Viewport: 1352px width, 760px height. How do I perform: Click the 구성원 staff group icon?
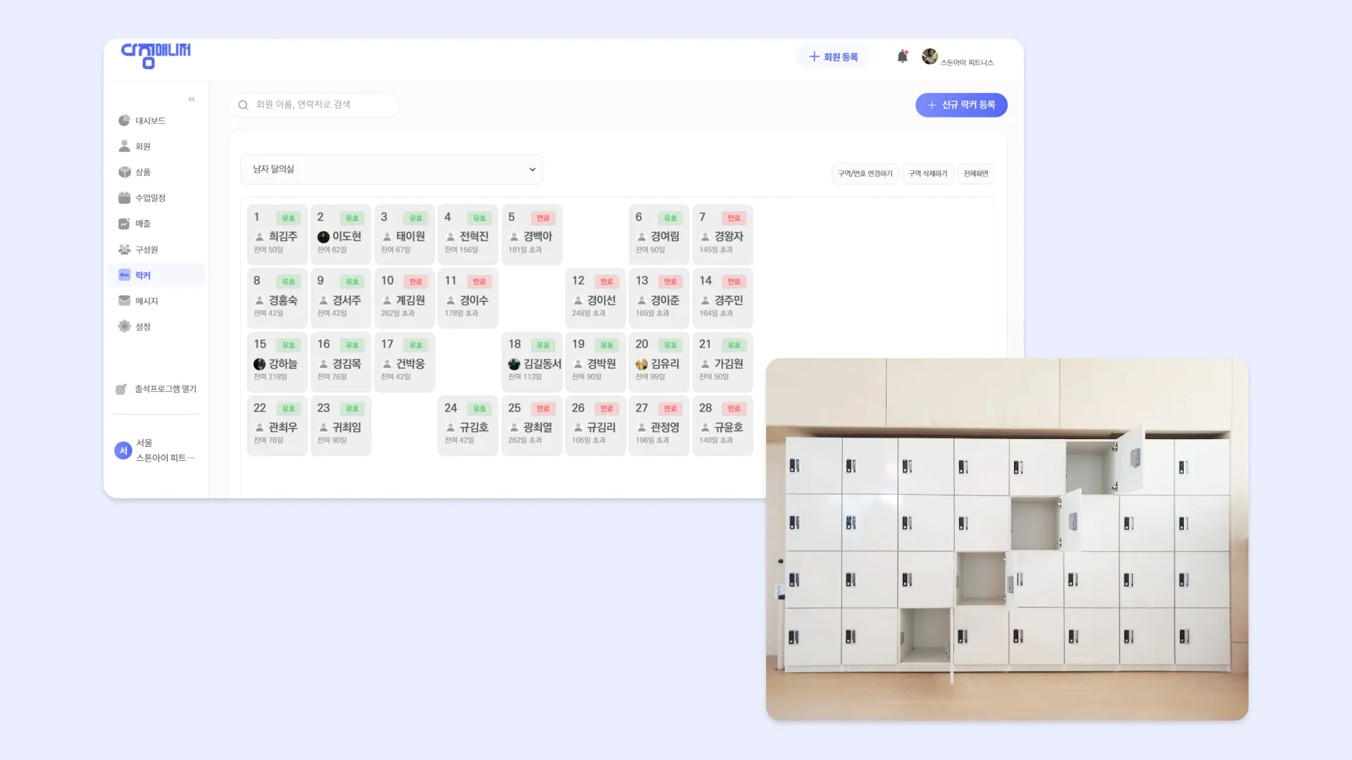click(125, 249)
